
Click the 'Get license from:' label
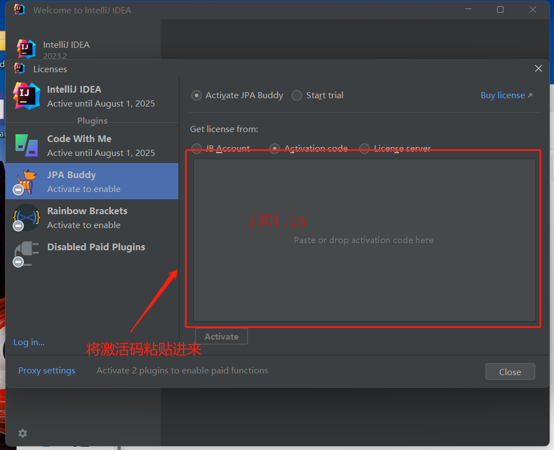tap(224, 129)
